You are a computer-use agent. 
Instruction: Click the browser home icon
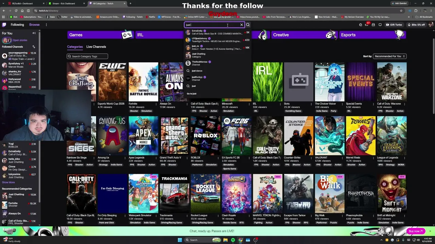coord(22,11)
